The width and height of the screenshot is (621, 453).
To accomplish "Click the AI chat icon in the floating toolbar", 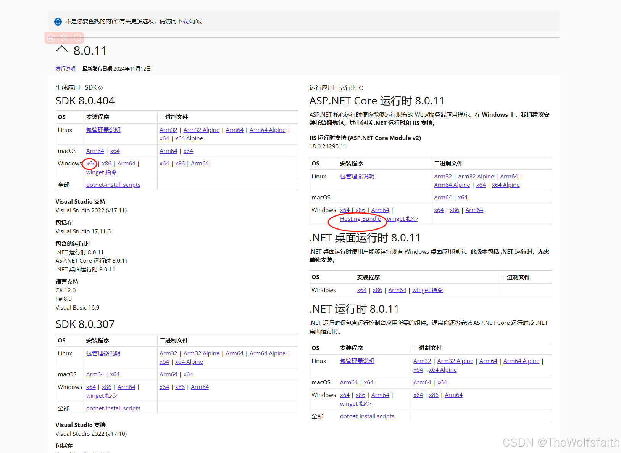I will pos(51,38).
